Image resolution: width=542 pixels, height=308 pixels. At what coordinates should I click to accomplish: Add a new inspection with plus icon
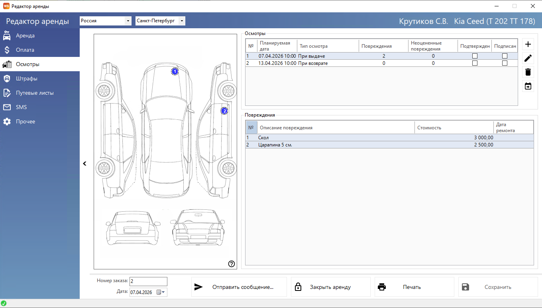(528, 44)
